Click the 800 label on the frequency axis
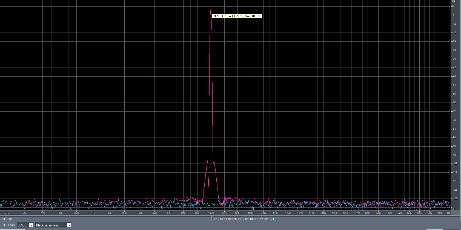Image resolution: width=461 pixels, height=230 pixels. (60, 213)
